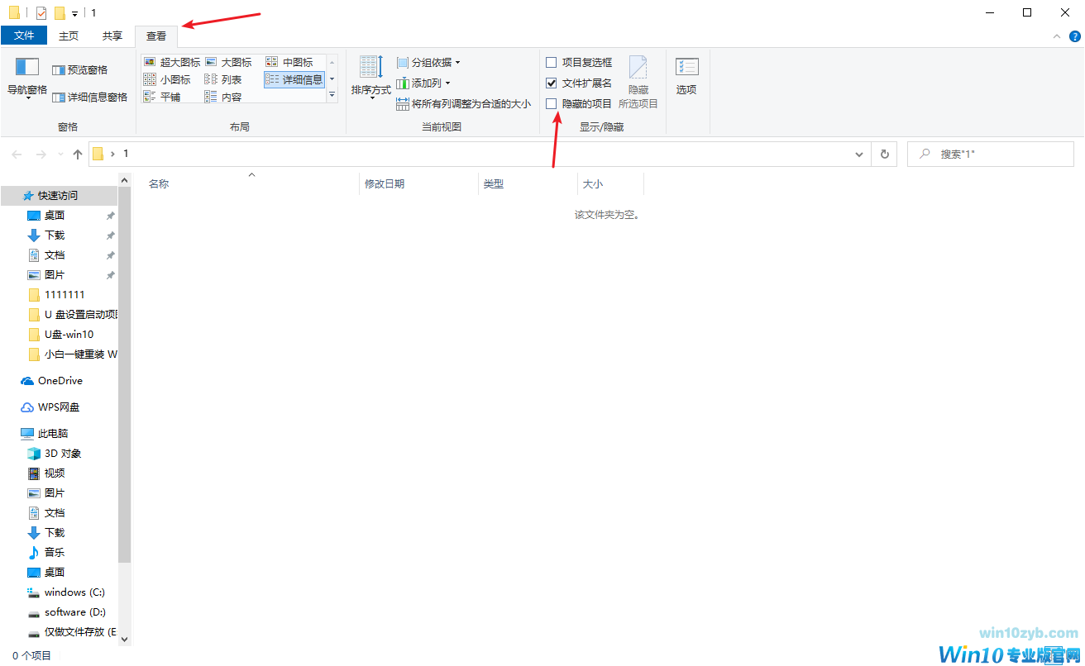The image size is (1085, 666).
Task: Open the 排序方式 dropdown
Action: 370,77
